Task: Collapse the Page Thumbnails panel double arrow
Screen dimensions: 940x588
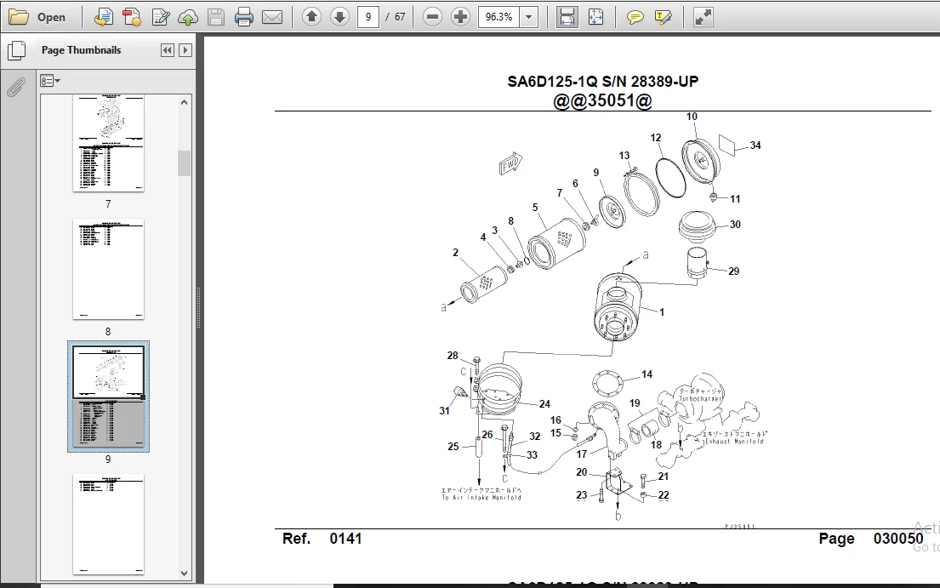Action: point(168,50)
